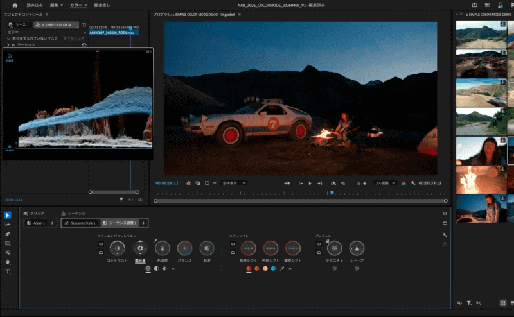Click the テクスチャ (Texture) dial

334,248
